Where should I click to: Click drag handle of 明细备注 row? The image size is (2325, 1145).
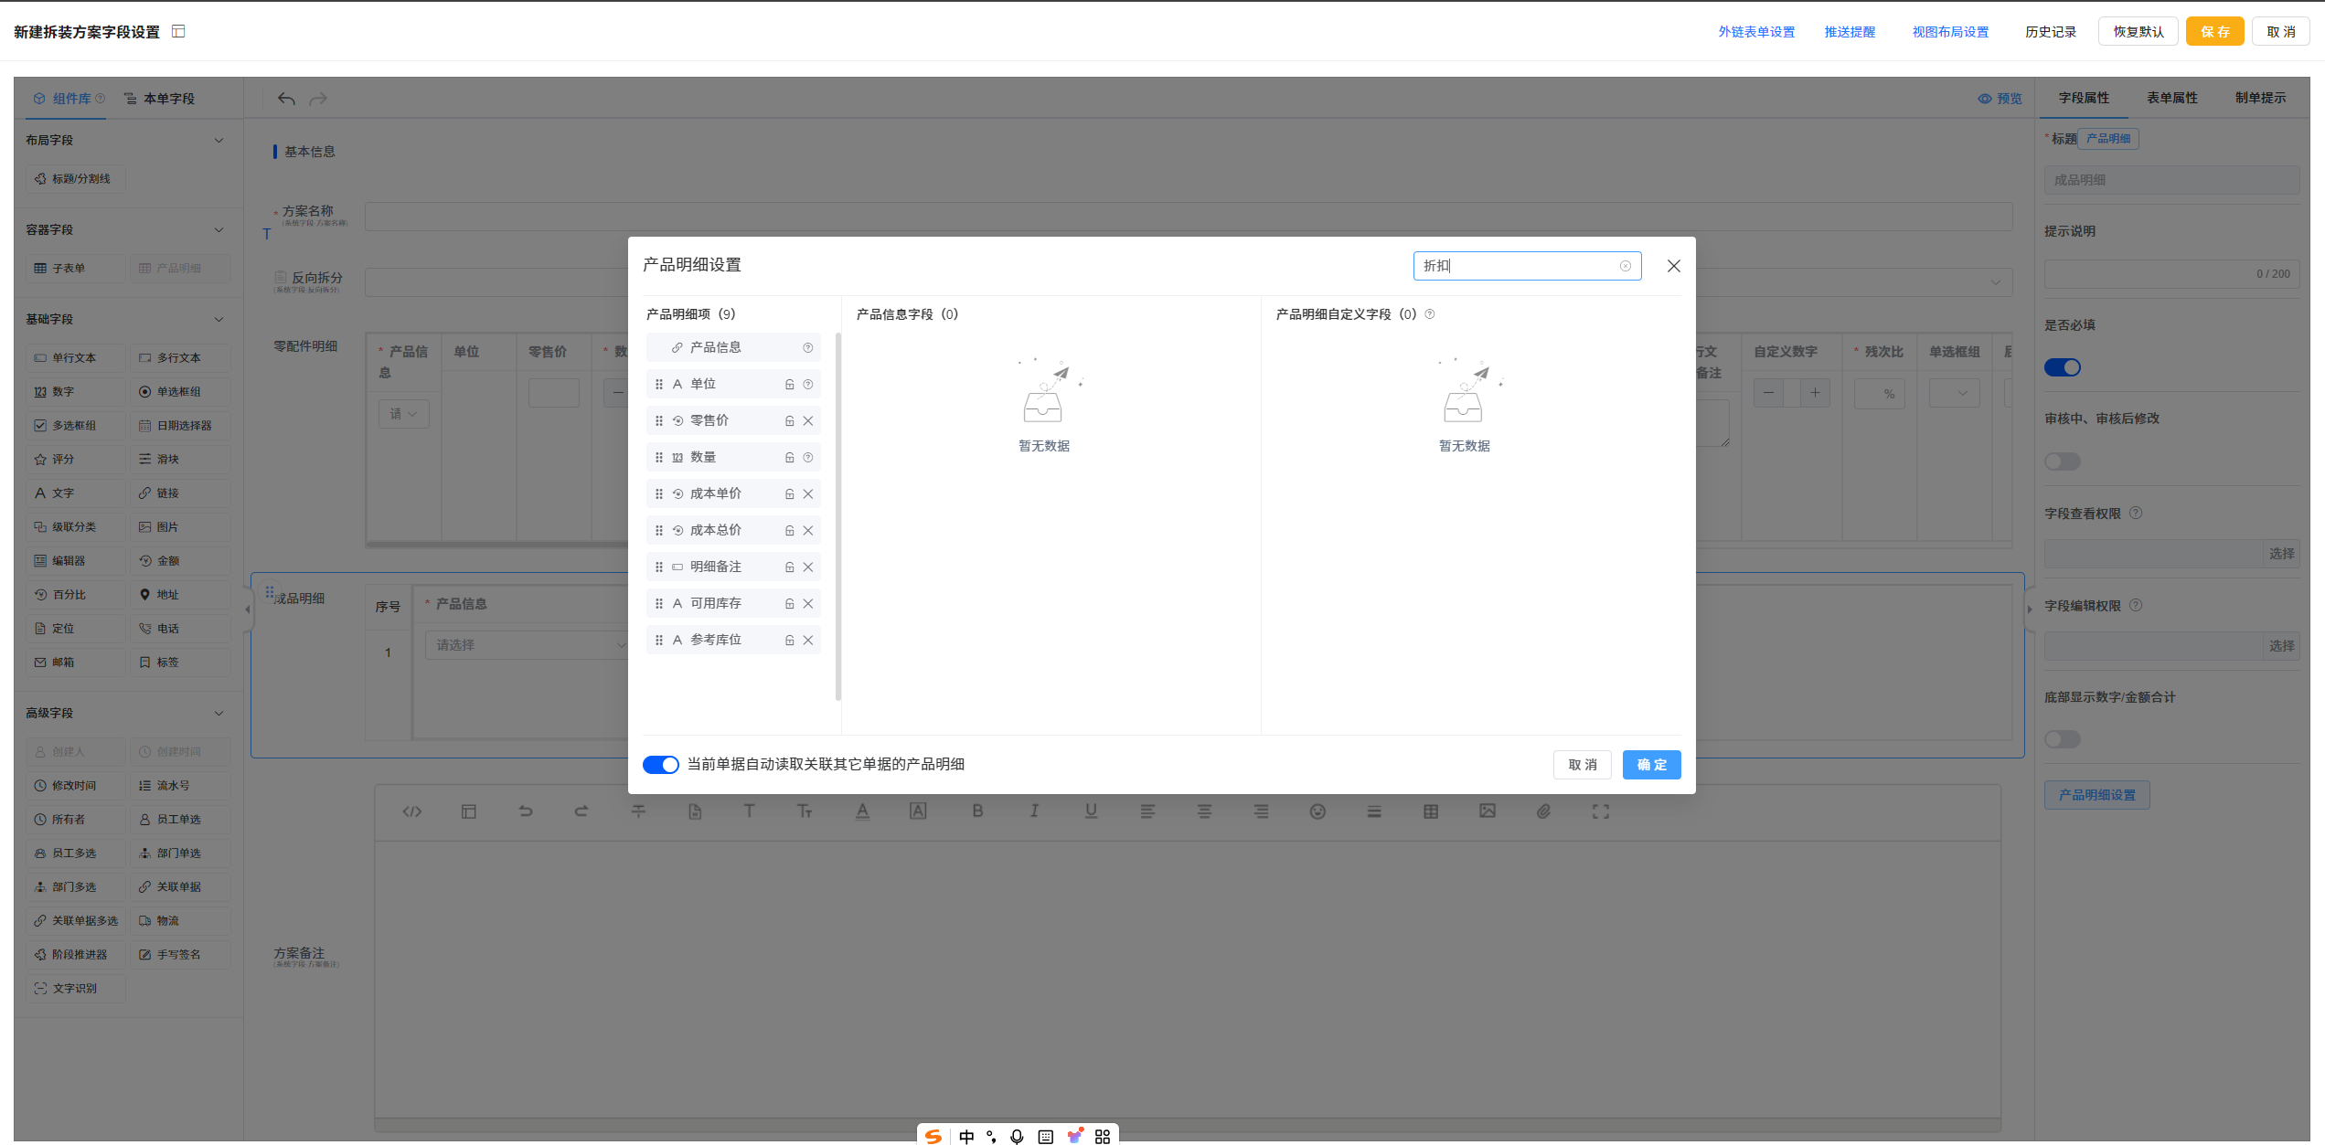(x=659, y=567)
